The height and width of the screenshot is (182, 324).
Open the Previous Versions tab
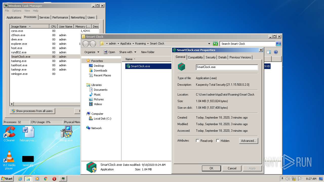coord(240,57)
